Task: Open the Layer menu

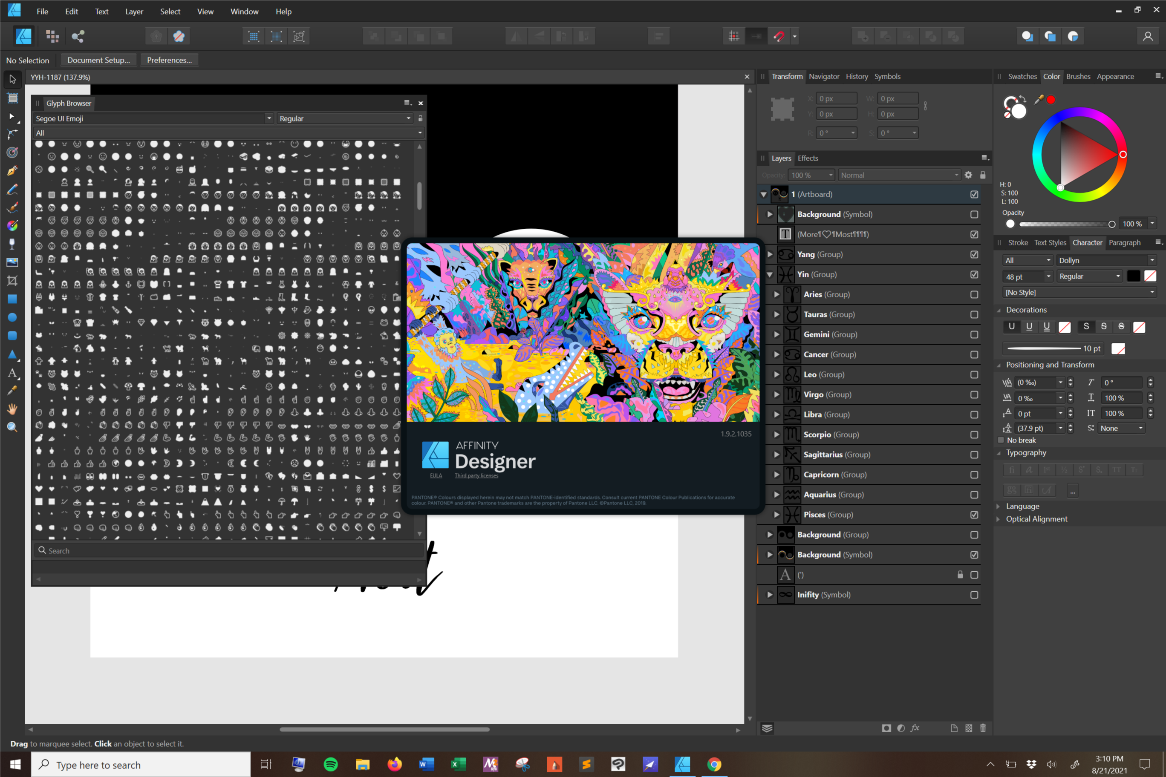Action: (x=134, y=12)
